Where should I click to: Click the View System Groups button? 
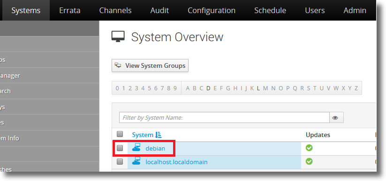150,65
